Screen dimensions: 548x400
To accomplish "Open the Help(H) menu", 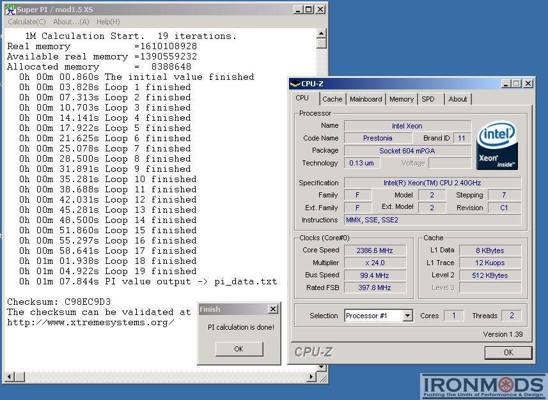I will 108,22.
